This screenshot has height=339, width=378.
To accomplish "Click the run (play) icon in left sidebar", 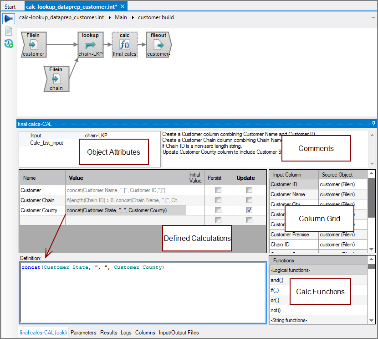I will 8,19.
